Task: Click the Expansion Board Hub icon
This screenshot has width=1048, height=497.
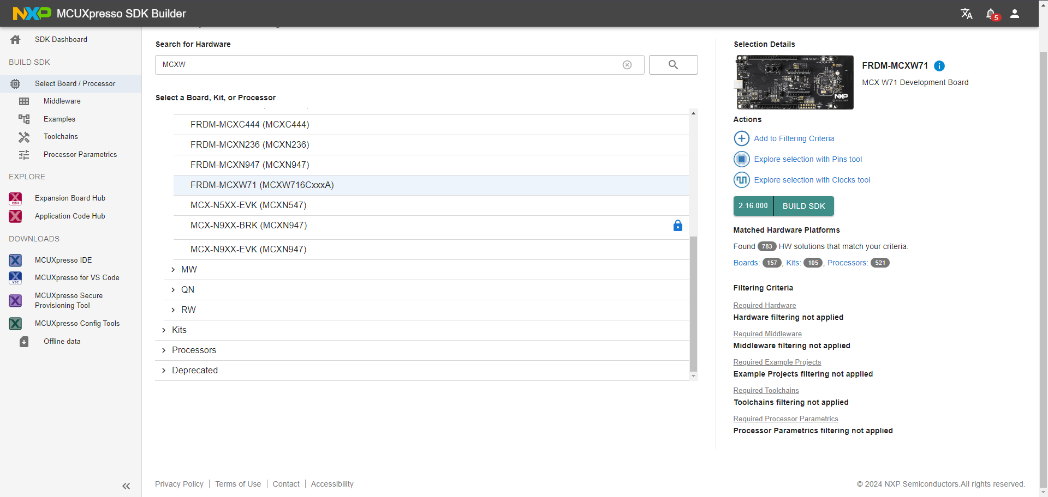Action: [15, 198]
